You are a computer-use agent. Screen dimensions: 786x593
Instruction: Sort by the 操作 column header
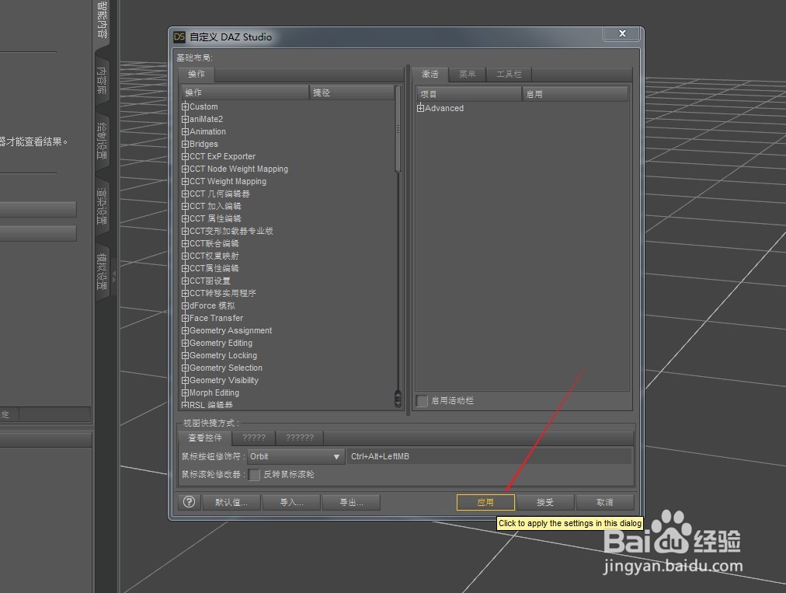245,92
